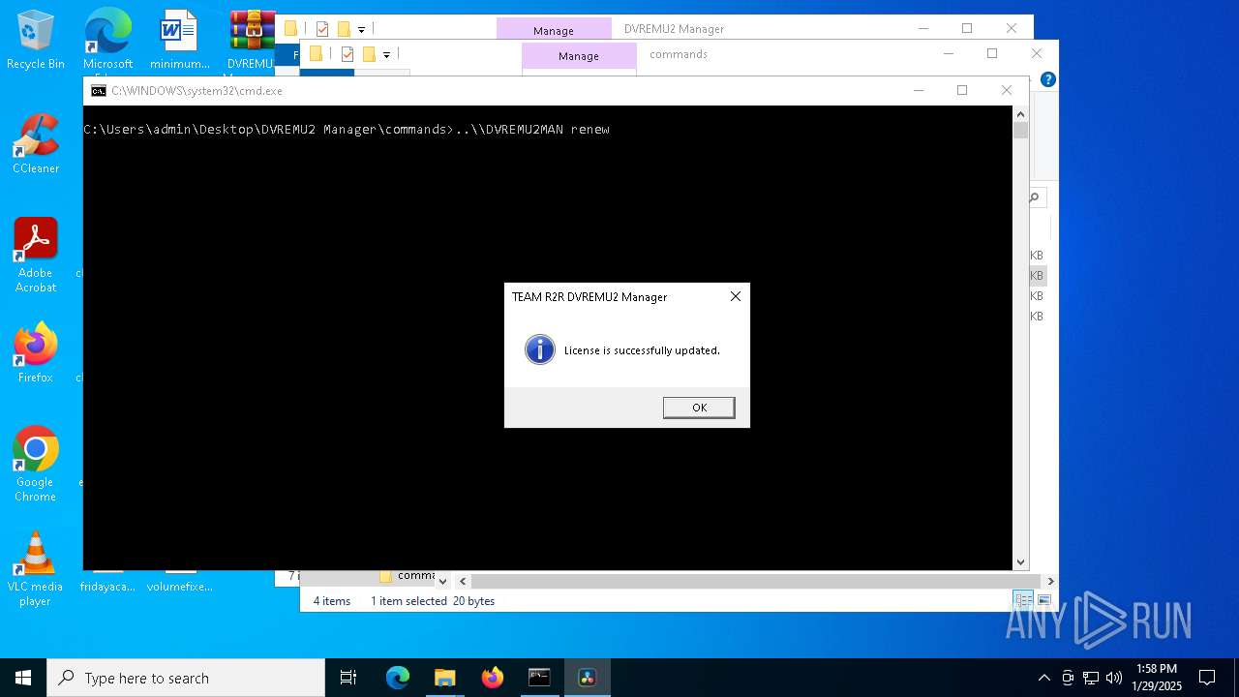Click the taskbar search box
The height and width of the screenshot is (697, 1239).
[x=186, y=678]
